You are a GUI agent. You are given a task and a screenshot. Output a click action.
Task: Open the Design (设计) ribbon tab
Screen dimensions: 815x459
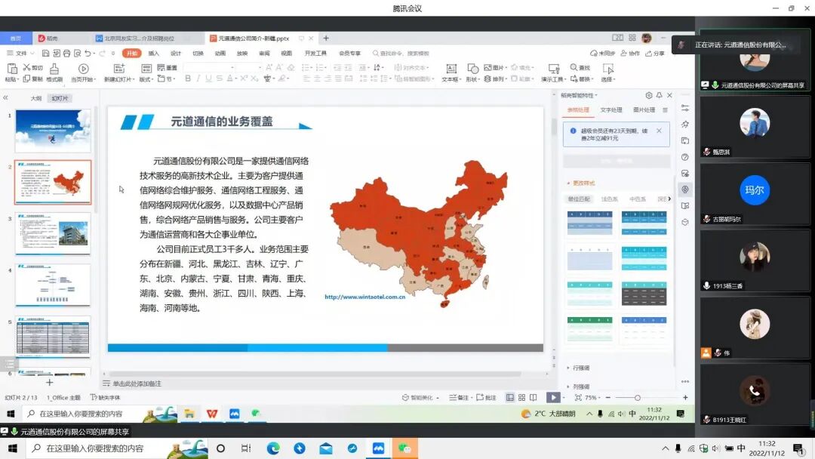176,53
